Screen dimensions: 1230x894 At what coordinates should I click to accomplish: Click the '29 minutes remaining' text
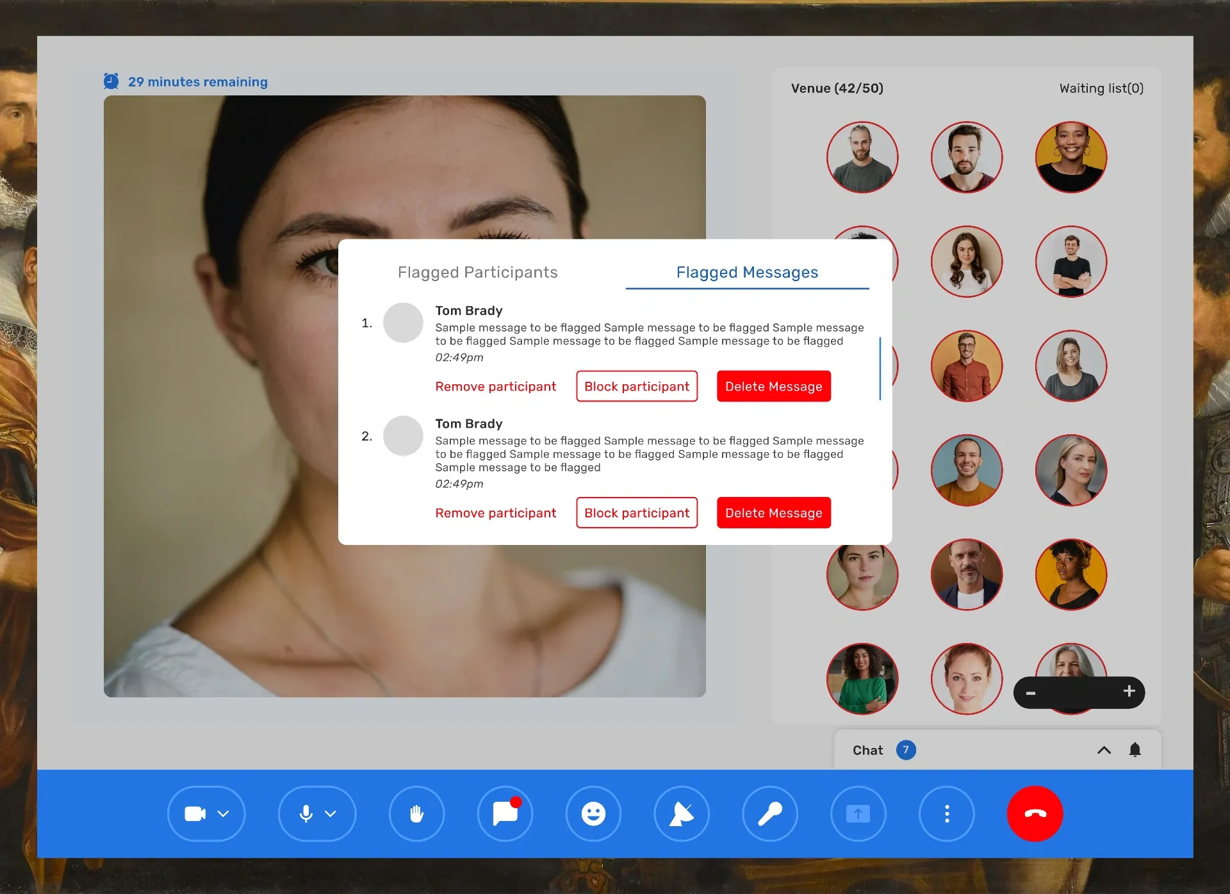point(198,82)
